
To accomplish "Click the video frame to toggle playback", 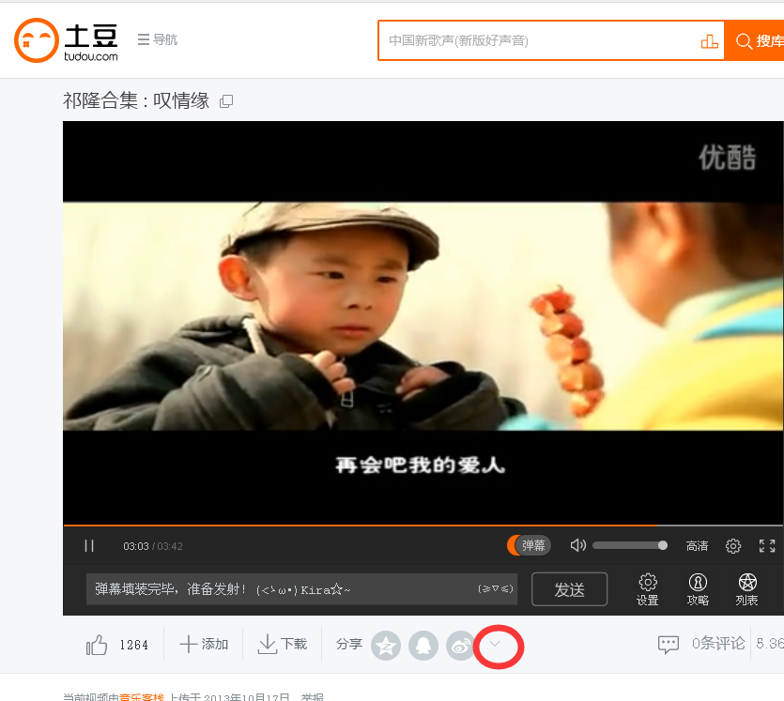I will click(423, 323).
